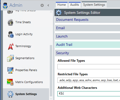Click the Segmentations icon
120x100 pixels.
point(10,58)
